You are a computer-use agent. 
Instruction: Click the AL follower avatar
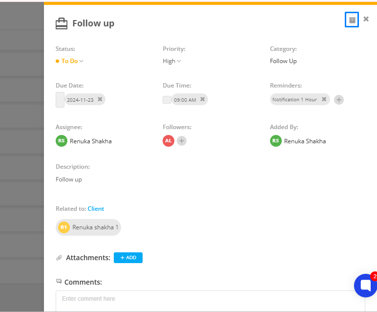click(168, 141)
